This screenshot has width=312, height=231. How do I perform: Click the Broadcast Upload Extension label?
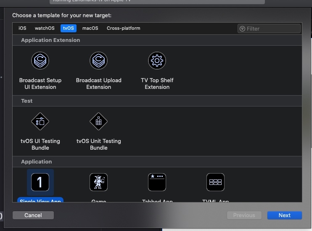click(x=98, y=84)
